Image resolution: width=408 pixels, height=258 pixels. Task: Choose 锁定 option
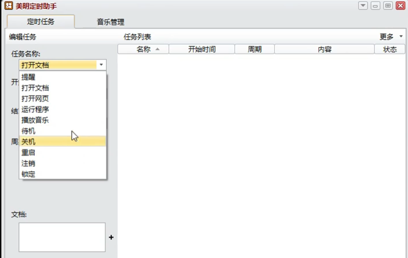click(x=63, y=174)
